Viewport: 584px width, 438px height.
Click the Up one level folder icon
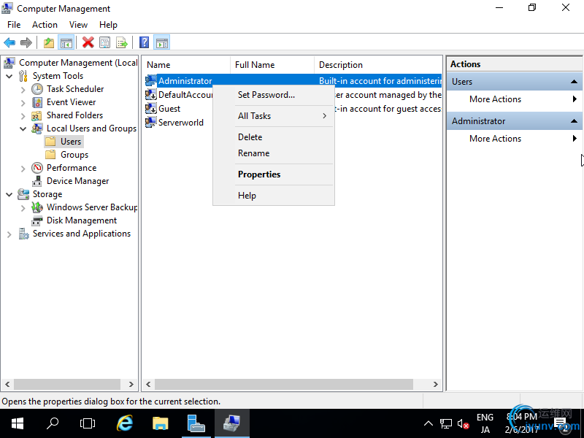[x=49, y=43]
